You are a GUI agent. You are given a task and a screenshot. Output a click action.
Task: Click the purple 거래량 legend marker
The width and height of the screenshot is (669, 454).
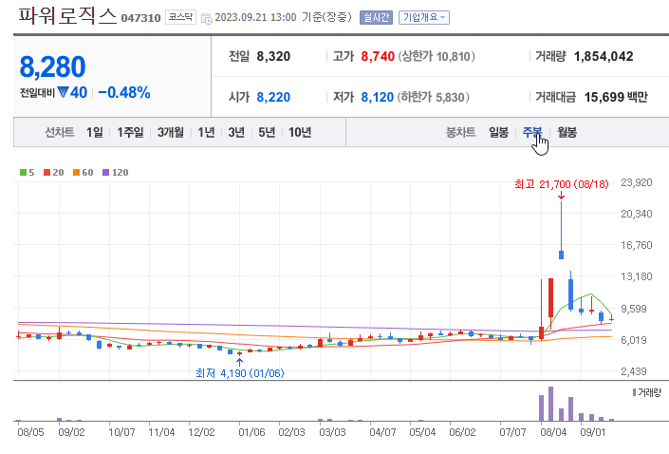click(x=634, y=392)
